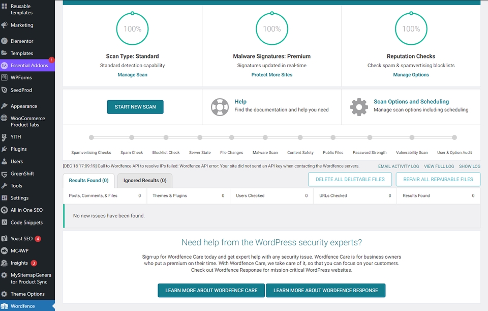Click the Appearance paintbrush icon
The width and height of the screenshot is (488, 311).
[x=4, y=106]
